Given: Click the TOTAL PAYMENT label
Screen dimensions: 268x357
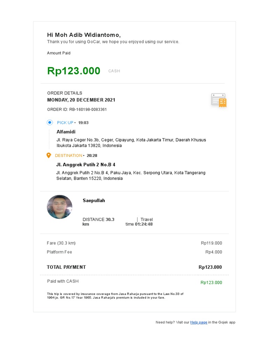Looking at the screenshot, I should coord(66,267).
